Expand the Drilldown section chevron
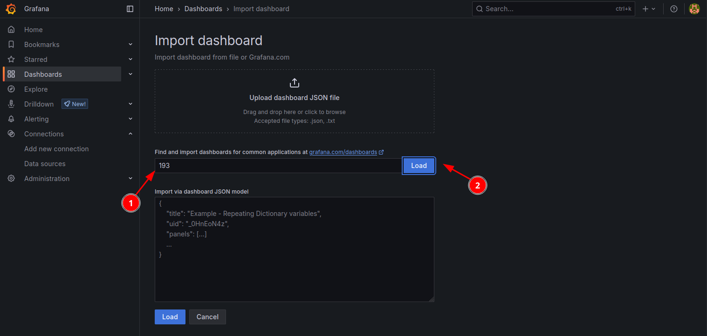 (x=130, y=104)
